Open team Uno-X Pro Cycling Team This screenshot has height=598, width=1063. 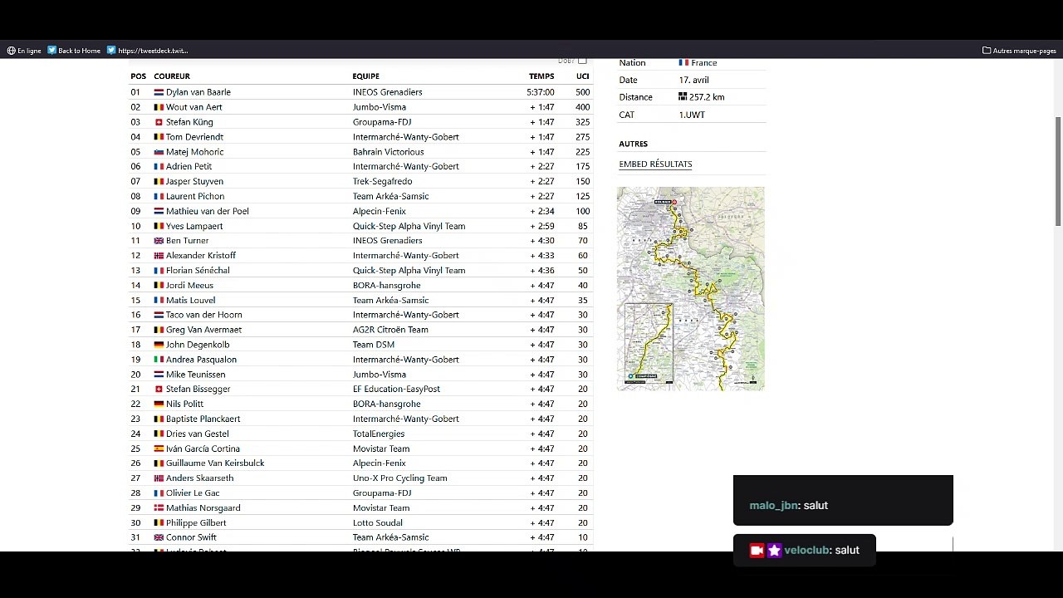(x=400, y=478)
